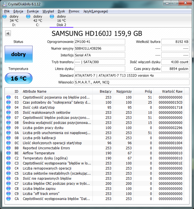Select the 'Reported Uncorrectable Errors' attribute name

click(46, 148)
